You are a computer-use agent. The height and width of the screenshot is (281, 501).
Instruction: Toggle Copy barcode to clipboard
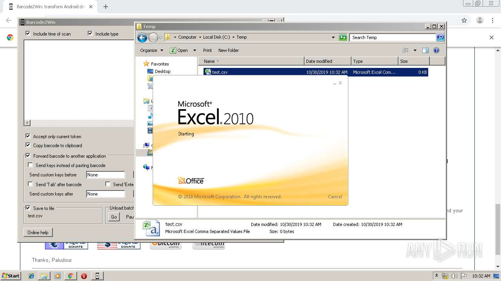[28, 145]
